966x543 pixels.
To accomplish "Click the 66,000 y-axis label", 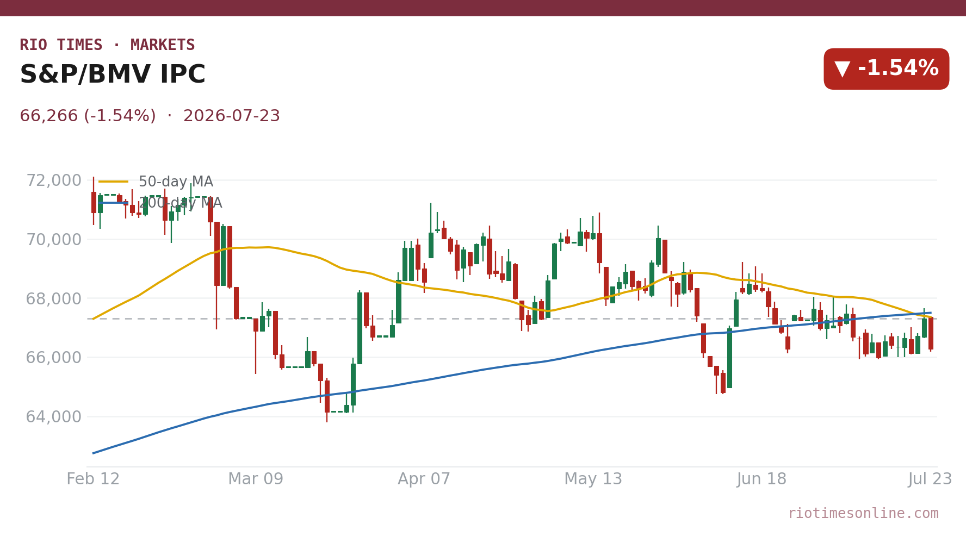I will [54, 358].
